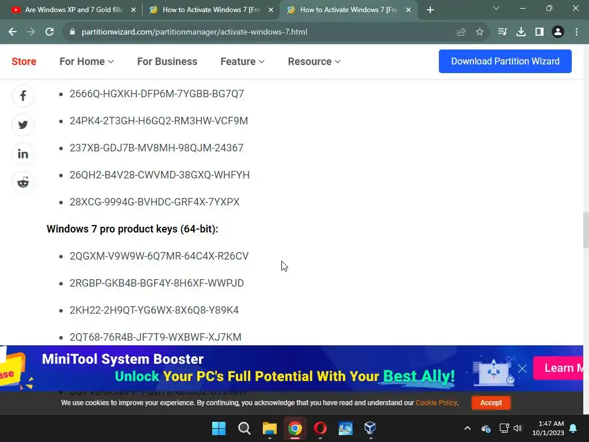The height and width of the screenshot is (442, 589).
Task: Go forward one page
Action: pyautogui.click(x=31, y=32)
